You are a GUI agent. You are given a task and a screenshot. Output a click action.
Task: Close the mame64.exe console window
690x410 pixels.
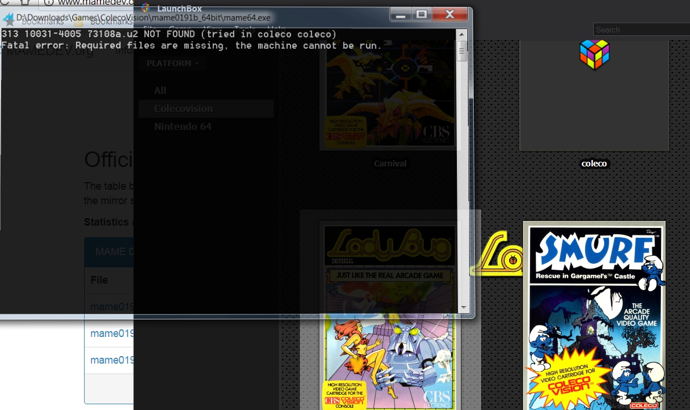tap(450, 15)
